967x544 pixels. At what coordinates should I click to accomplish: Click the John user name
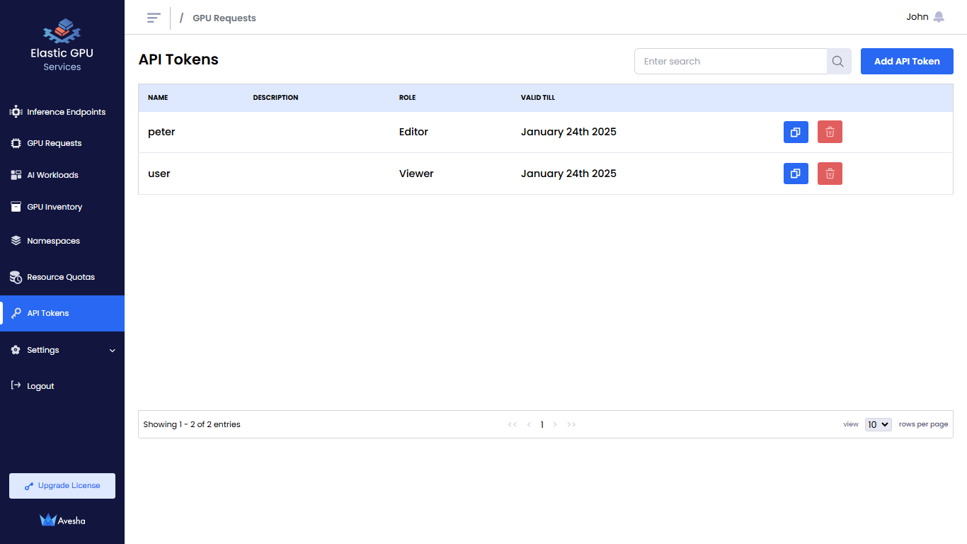(x=917, y=17)
